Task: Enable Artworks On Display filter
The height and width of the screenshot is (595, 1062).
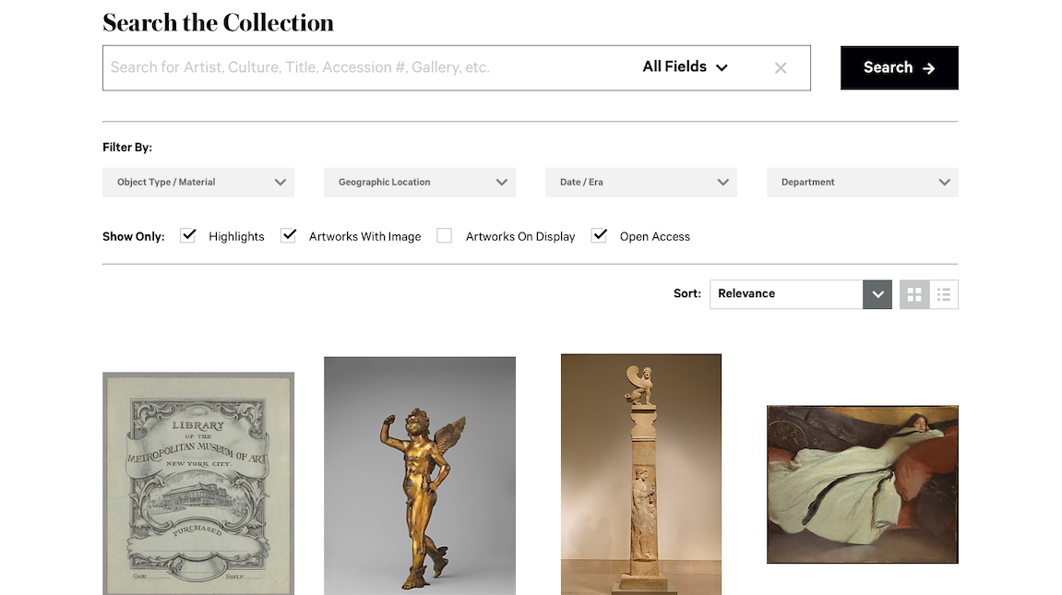Action: 445,236
